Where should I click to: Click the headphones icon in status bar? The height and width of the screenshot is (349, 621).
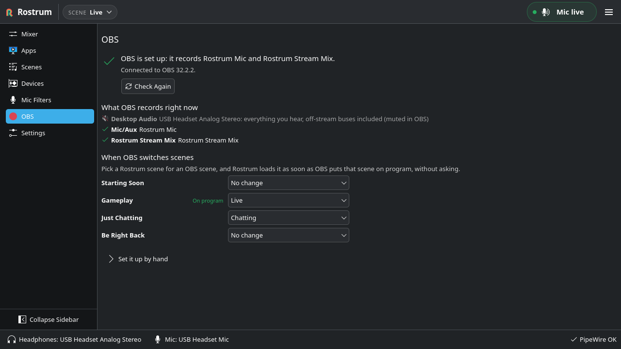(x=12, y=339)
